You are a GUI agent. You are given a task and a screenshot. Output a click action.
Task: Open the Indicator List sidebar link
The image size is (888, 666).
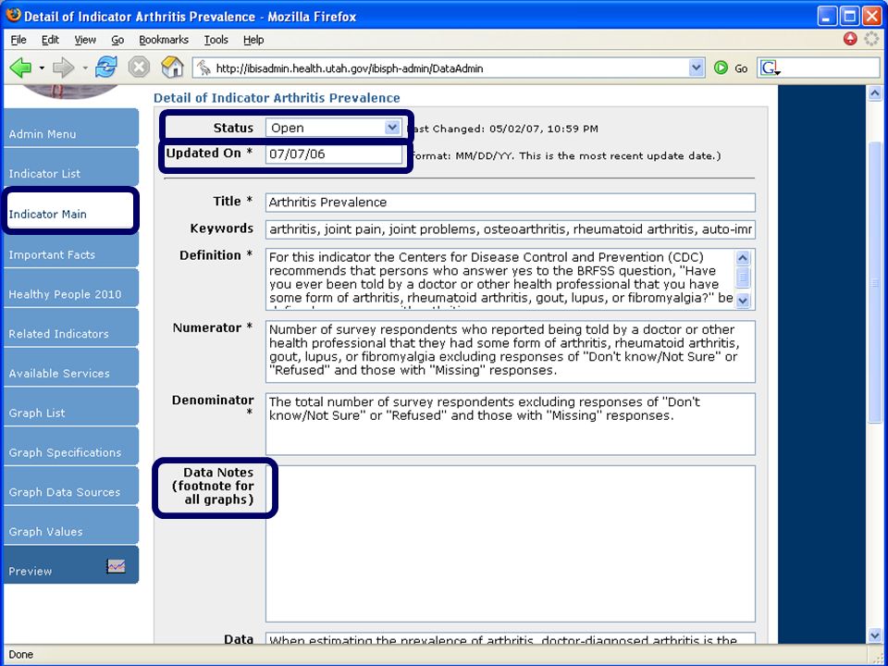pos(71,167)
